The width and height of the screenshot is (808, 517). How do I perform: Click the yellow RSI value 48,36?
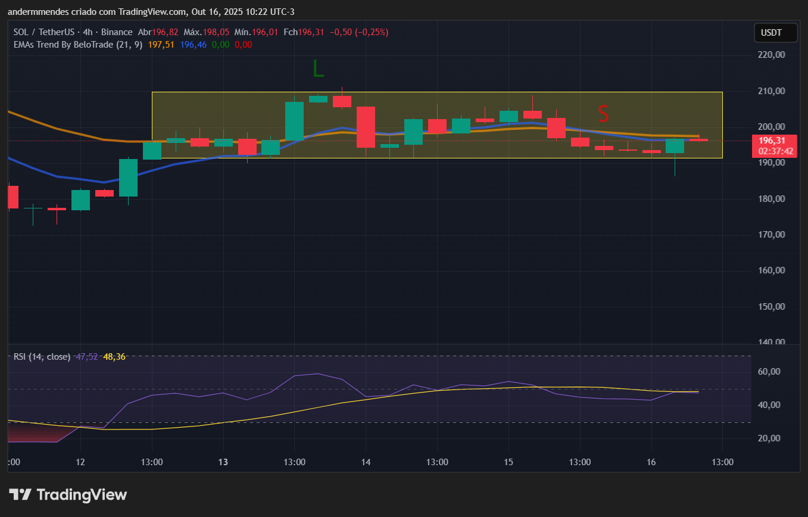[114, 357]
